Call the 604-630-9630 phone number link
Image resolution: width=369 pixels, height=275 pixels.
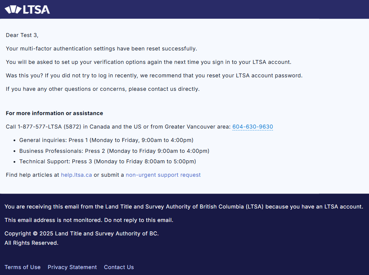point(253,127)
